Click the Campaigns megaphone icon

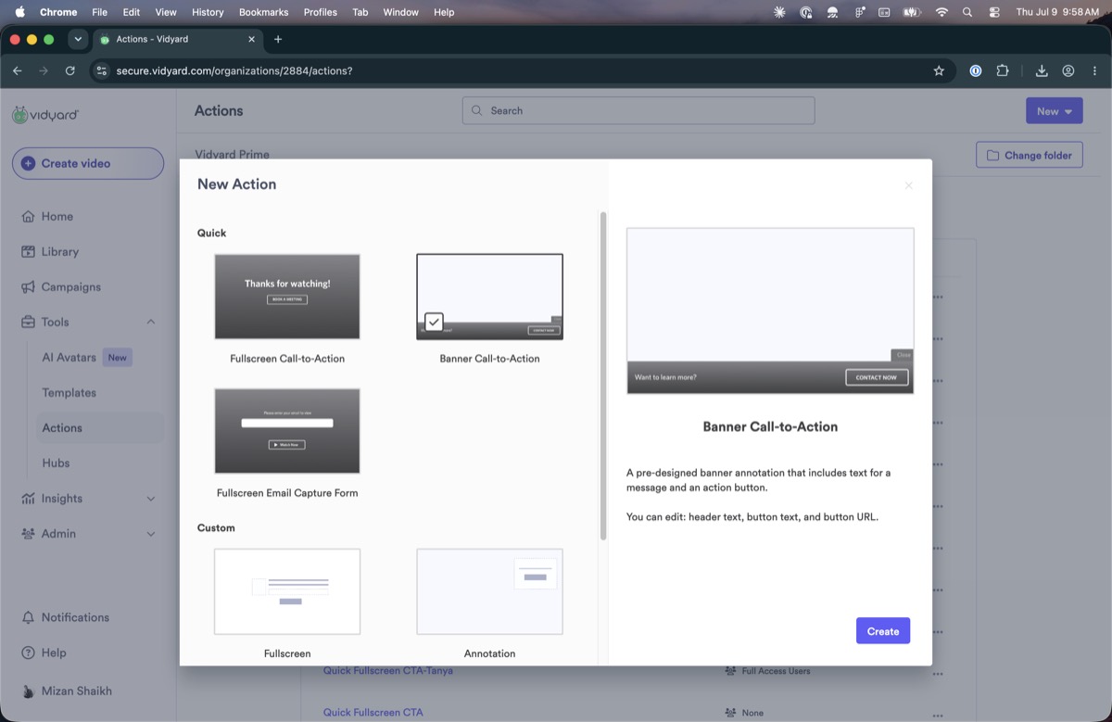[28, 287]
